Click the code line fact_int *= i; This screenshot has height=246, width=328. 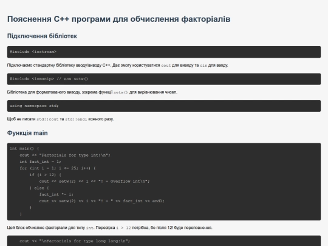pyautogui.click(x=56, y=194)
